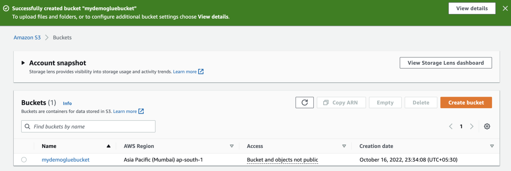Sort by AWS Region column arrow

232,146
